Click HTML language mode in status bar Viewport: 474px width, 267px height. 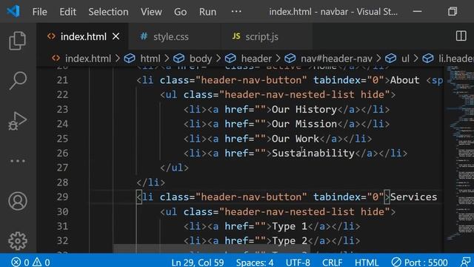367,262
